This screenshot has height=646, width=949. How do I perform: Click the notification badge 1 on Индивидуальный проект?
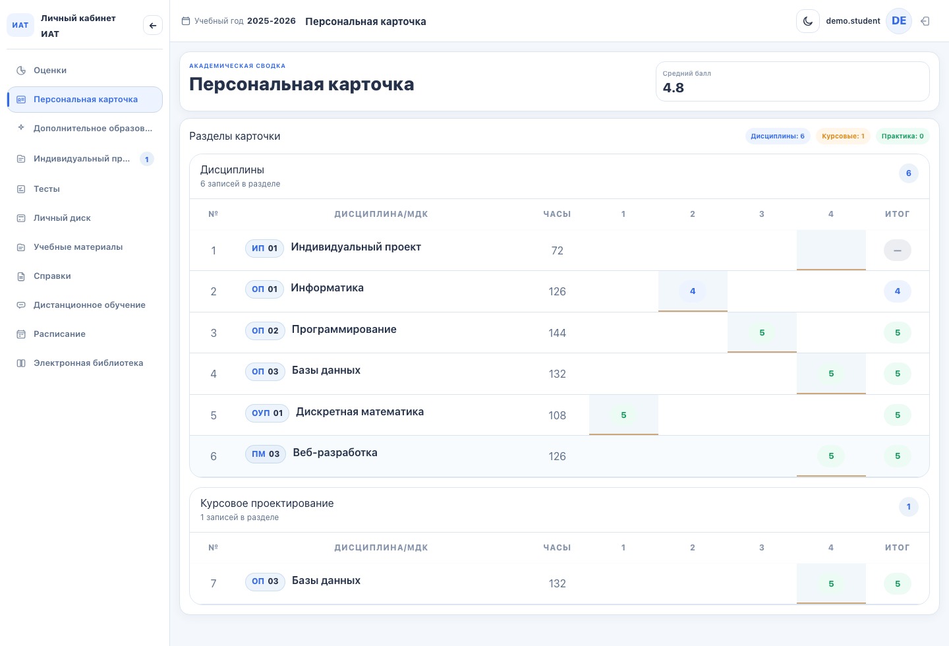(x=147, y=159)
